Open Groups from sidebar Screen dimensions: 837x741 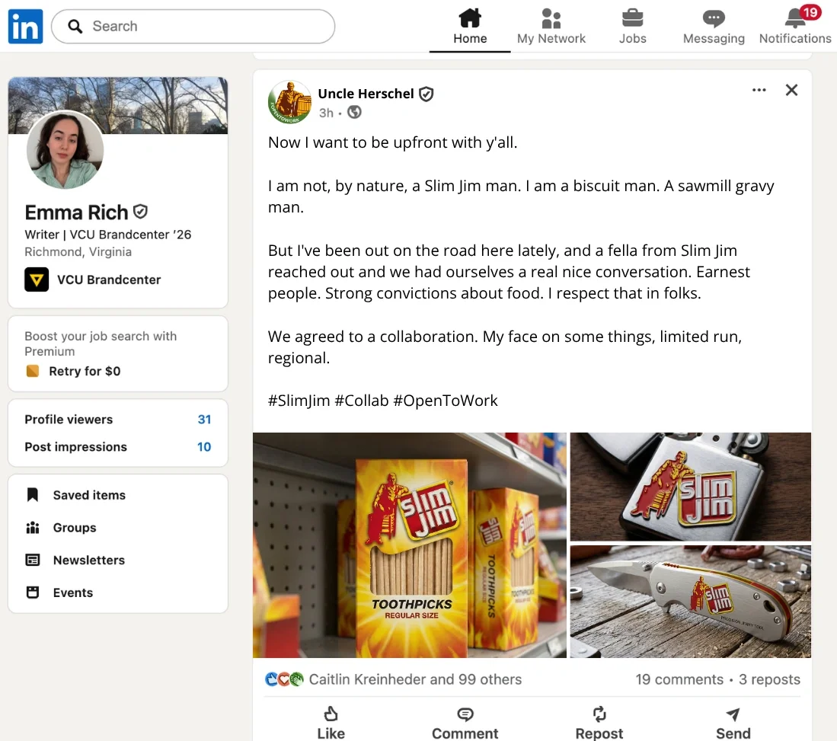tap(74, 528)
